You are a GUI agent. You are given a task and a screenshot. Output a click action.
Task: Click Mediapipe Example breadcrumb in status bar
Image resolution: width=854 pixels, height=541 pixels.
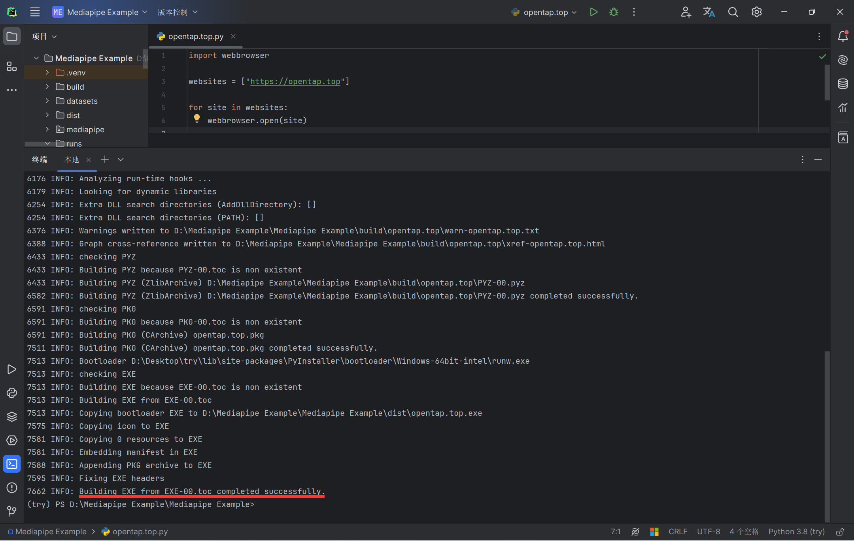[47, 532]
